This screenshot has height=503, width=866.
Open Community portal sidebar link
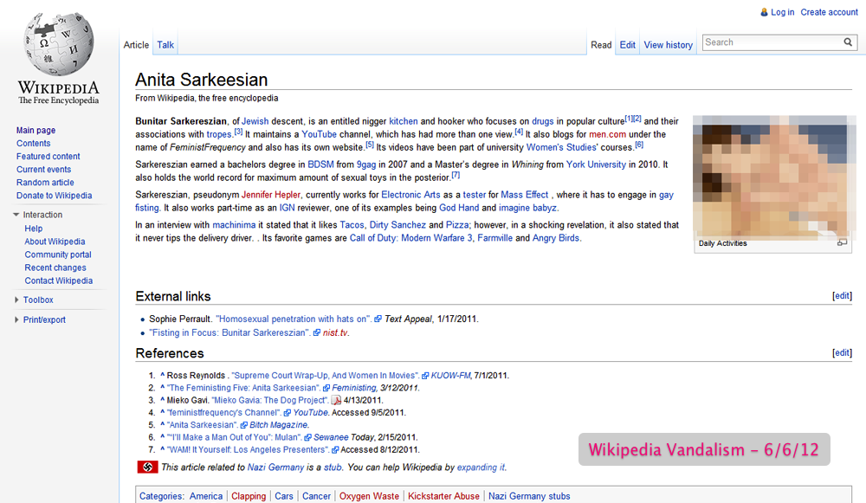pos(58,255)
